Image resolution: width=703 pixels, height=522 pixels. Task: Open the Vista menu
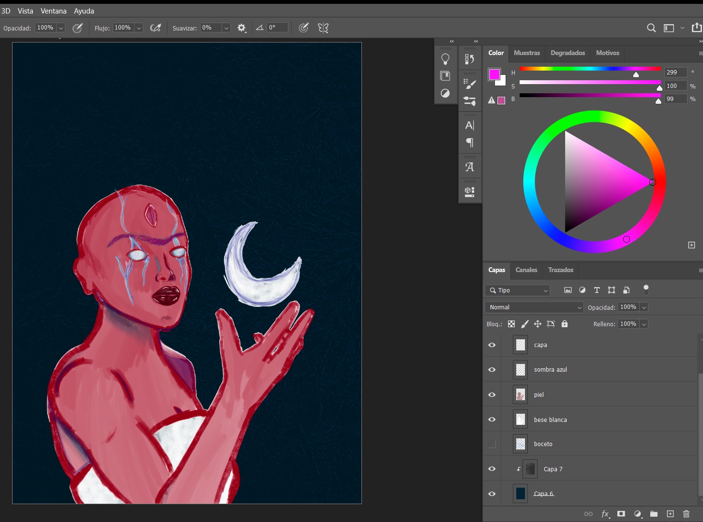[x=25, y=11]
